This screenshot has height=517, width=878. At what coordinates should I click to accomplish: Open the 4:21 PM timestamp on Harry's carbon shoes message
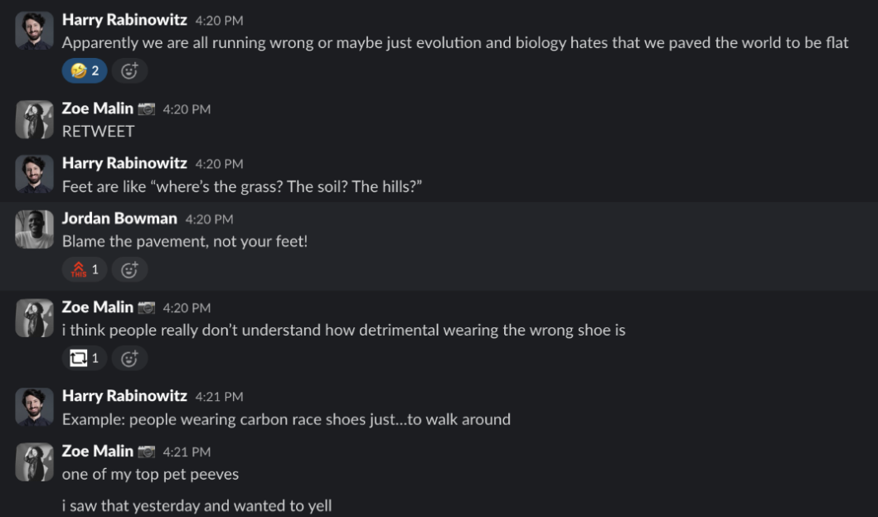(x=219, y=397)
